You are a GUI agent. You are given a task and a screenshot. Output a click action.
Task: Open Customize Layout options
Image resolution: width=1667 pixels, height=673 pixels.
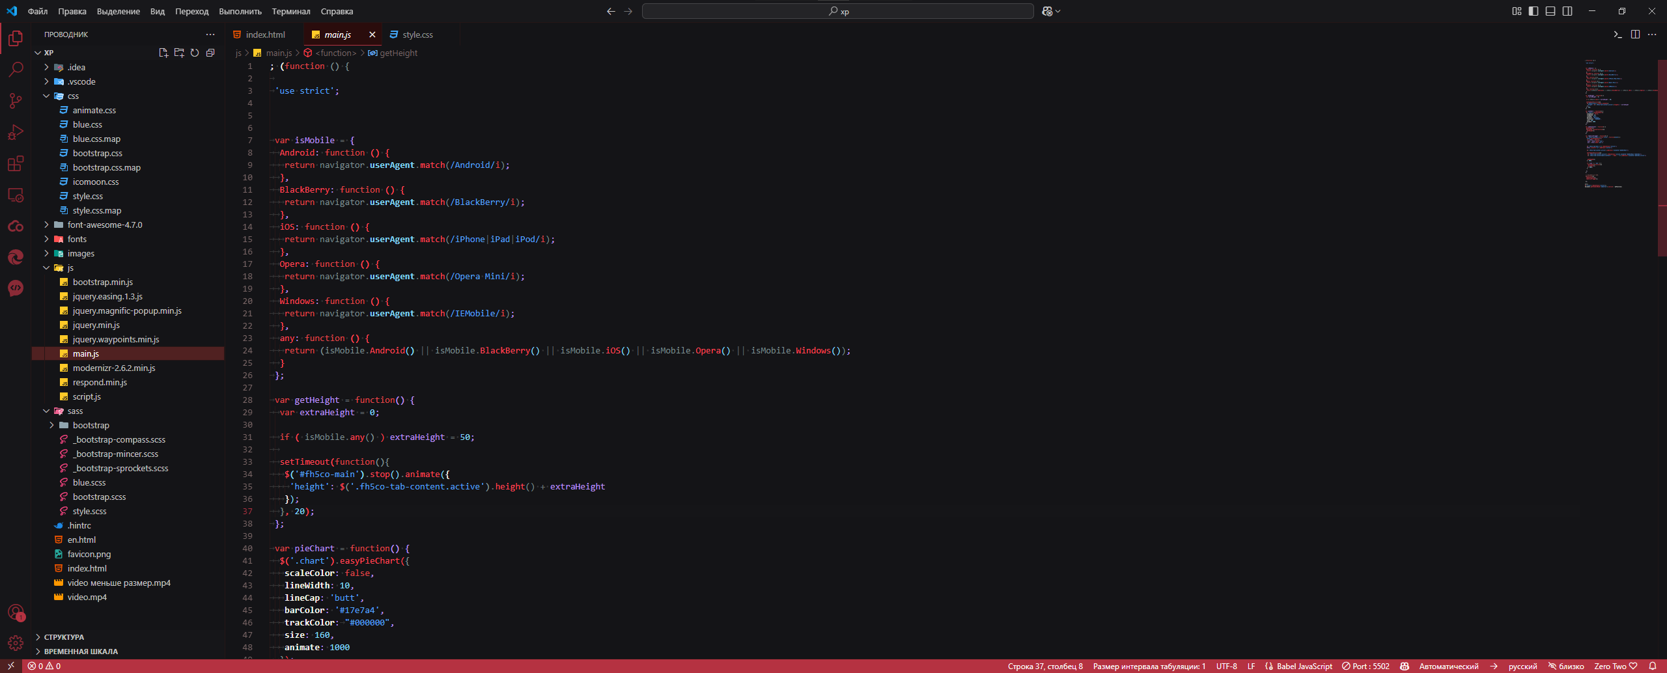click(1517, 11)
